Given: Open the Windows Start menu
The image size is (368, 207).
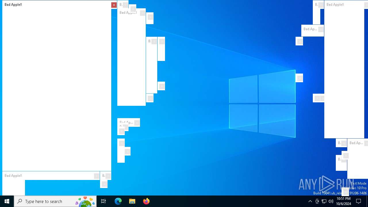Looking at the screenshot, I should (7, 201).
